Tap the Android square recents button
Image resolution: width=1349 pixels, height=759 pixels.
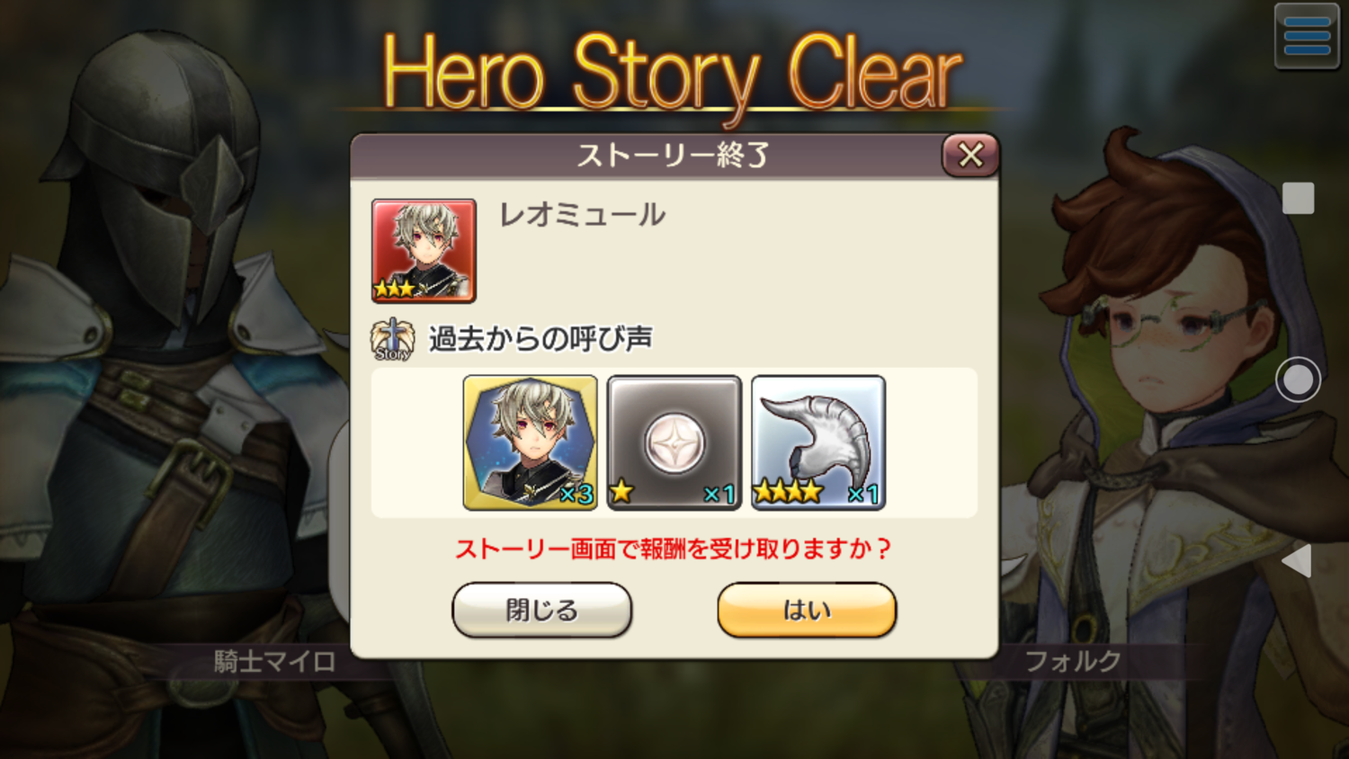[x=1298, y=198]
